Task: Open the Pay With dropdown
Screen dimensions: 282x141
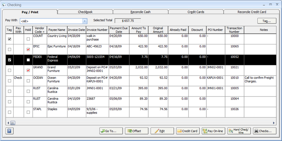Action: [85, 21]
